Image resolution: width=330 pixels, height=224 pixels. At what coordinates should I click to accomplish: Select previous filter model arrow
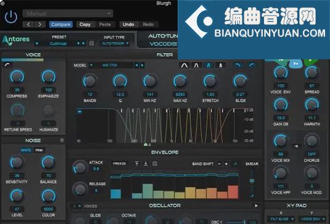pyautogui.click(x=136, y=65)
